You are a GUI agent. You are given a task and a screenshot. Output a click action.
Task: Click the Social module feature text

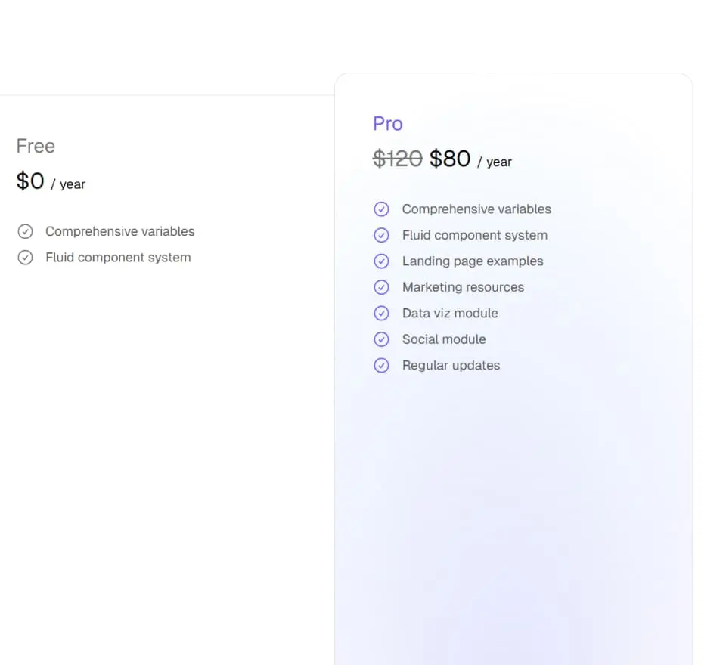click(x=444, y=339)
